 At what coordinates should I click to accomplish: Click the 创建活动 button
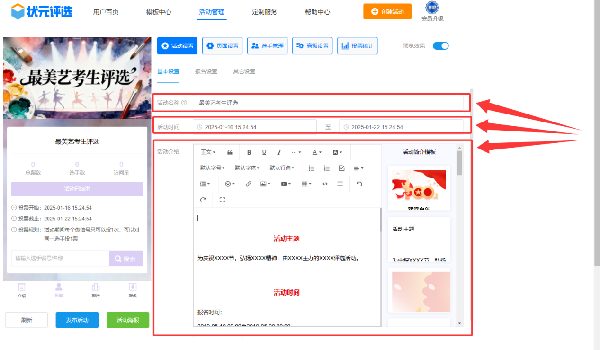coord(387,11)
